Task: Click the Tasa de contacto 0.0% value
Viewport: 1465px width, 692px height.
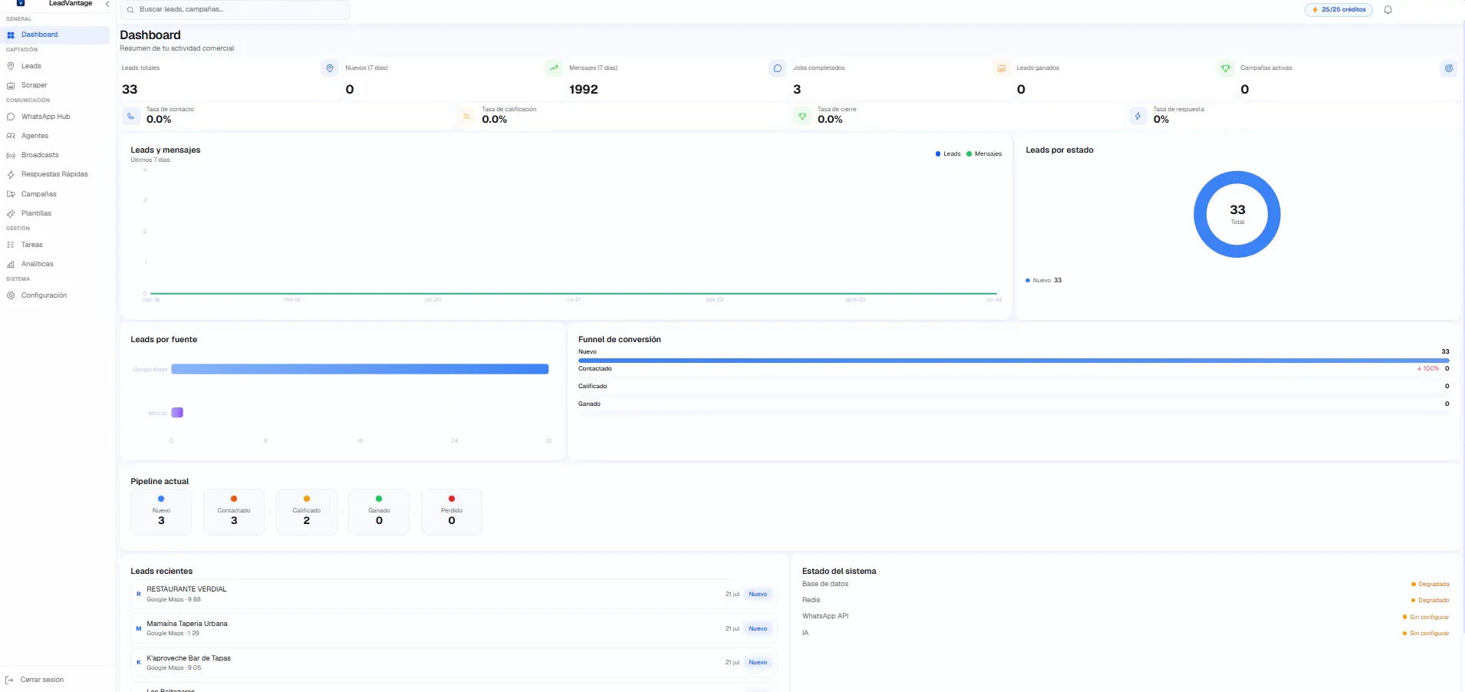Action: click(x=159, y=120)
